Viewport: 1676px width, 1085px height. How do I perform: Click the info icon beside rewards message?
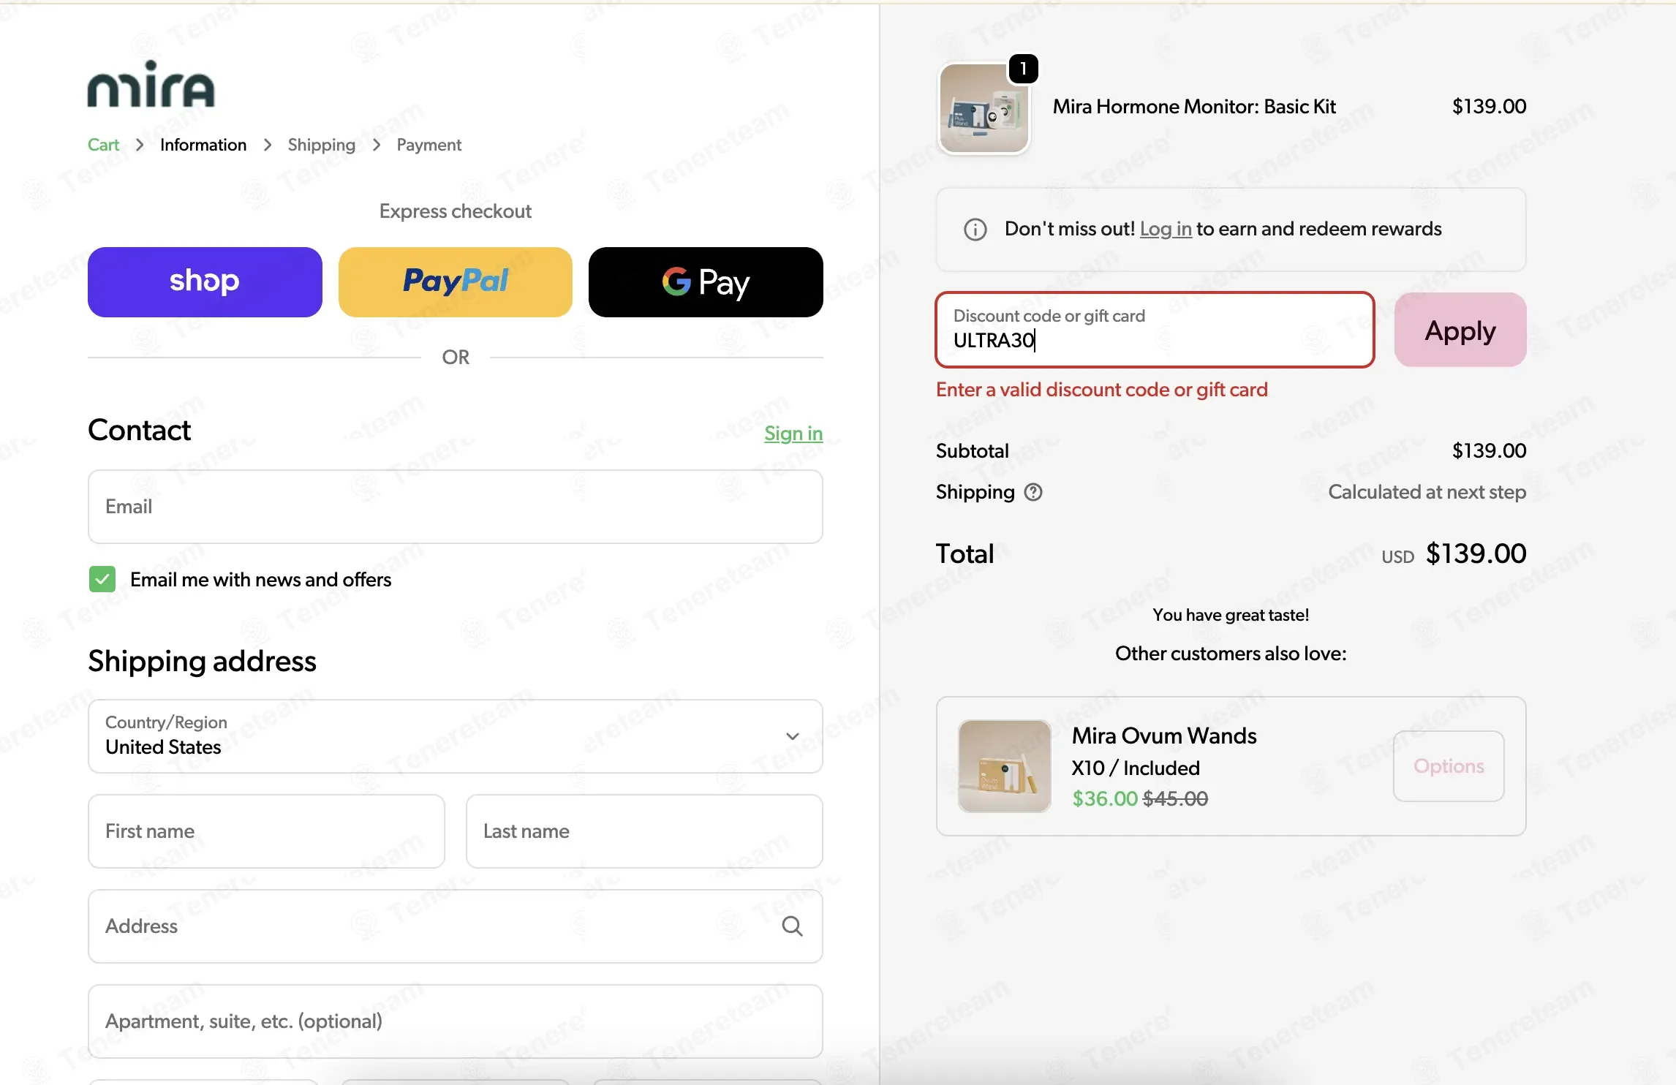click(x=975, y=230)
